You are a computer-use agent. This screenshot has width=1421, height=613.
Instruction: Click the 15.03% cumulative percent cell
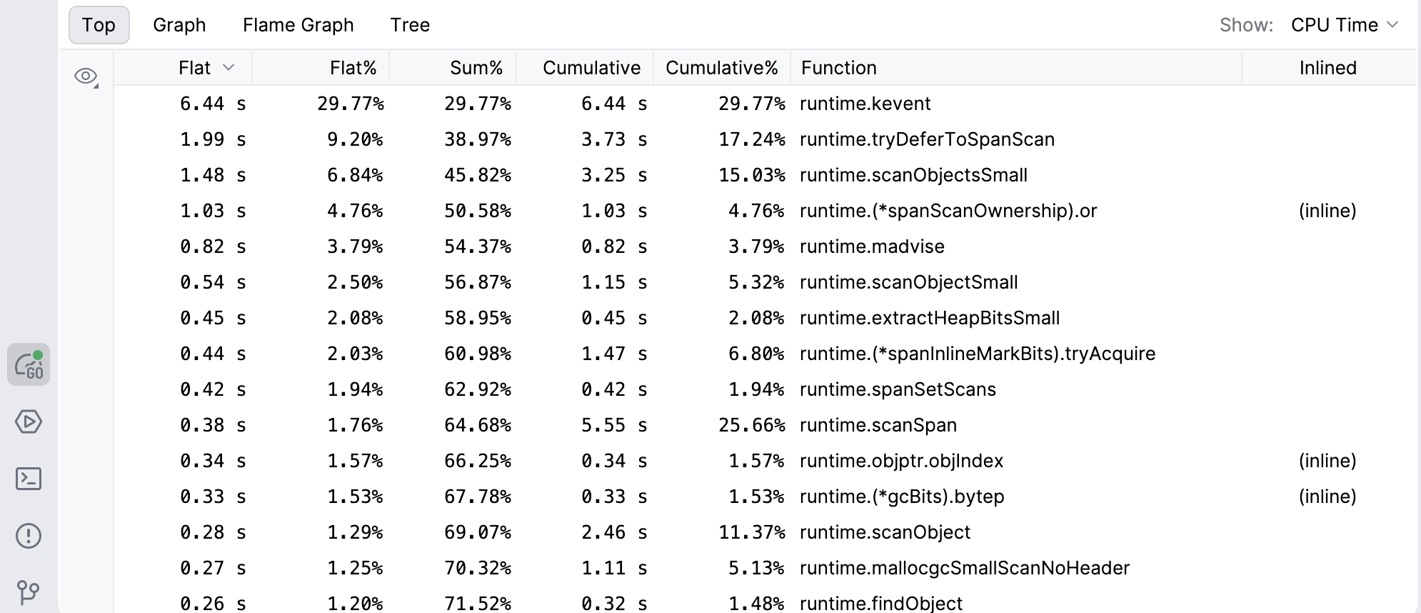pyautogui.click(x=752, y=175)
